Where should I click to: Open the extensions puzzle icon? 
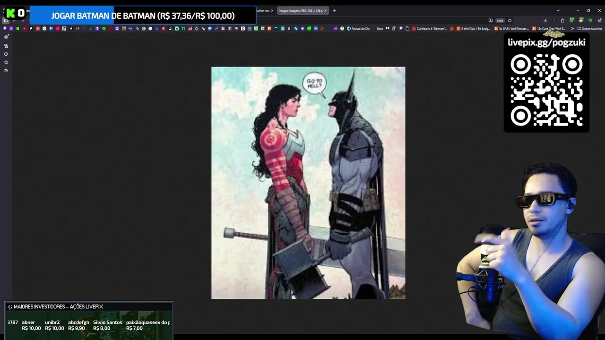[x=562, y=20]
